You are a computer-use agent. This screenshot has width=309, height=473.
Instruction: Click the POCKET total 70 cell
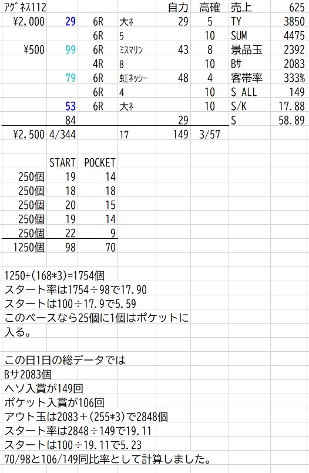(x=98, y=247)
